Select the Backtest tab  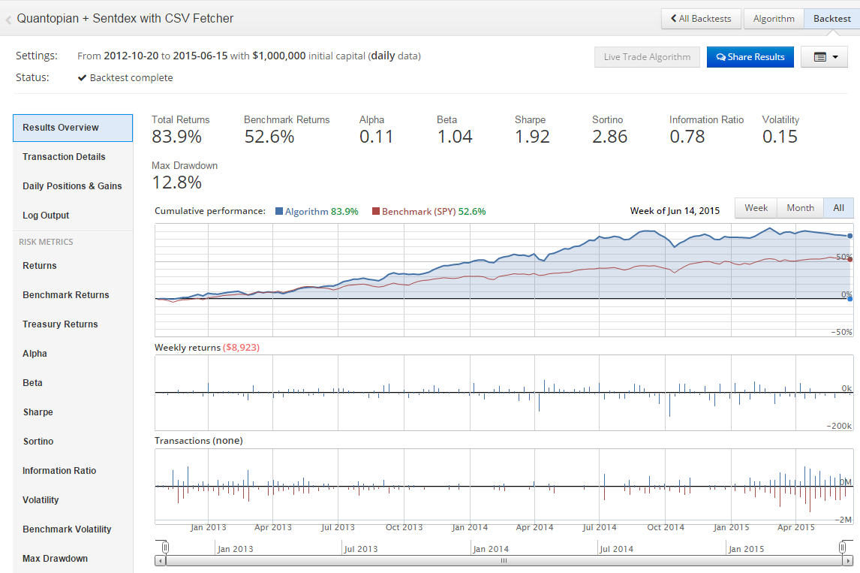(x=831, y=19)
